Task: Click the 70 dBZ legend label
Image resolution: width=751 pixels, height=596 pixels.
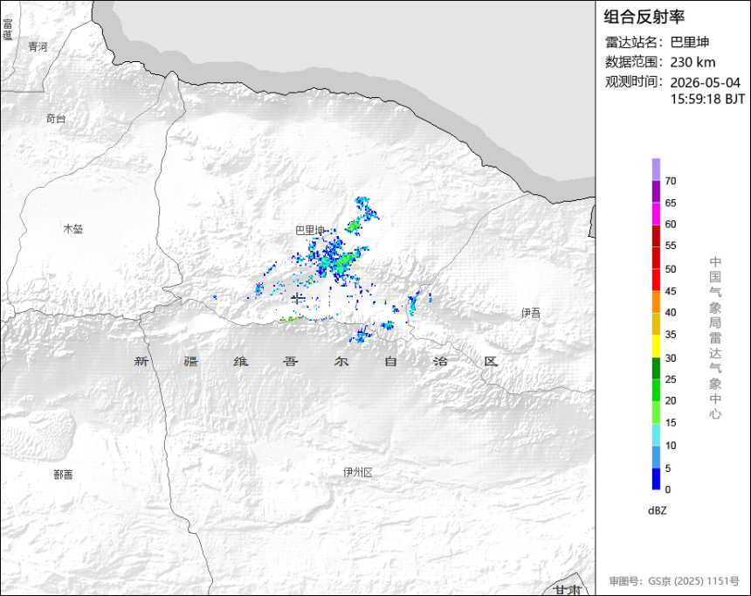Action: [x=671, y=181]
